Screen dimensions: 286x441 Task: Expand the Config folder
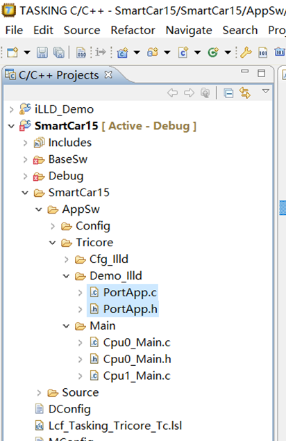53,226
